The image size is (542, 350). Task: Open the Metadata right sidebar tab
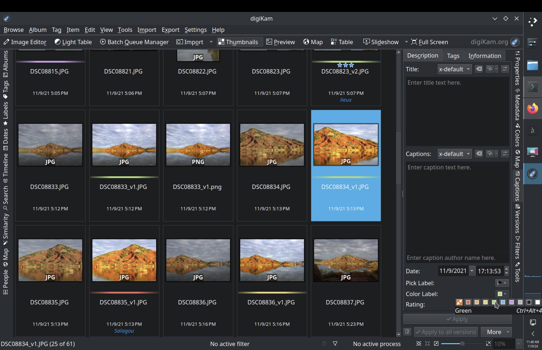point(517,104)
